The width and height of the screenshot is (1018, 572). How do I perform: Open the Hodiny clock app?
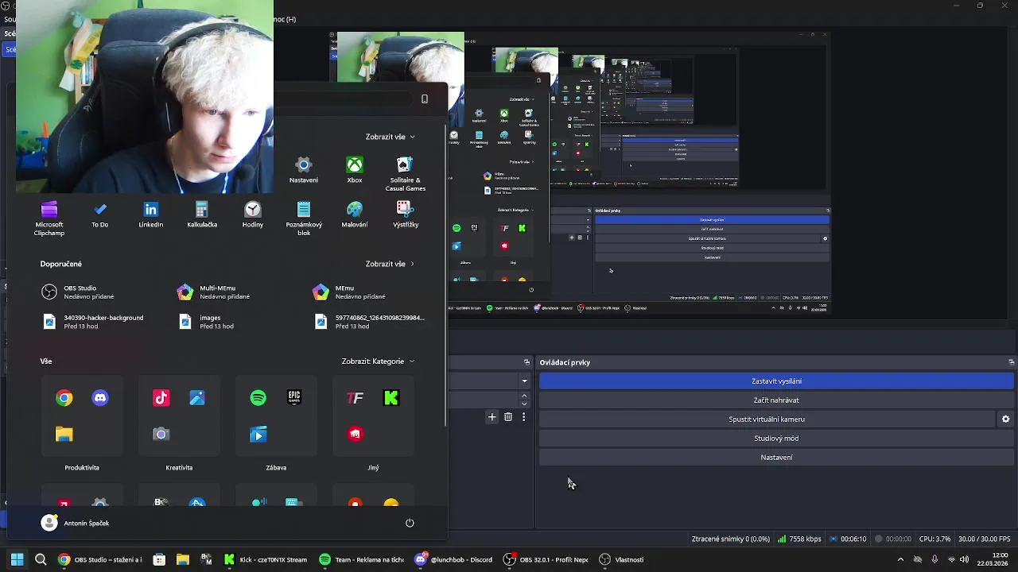[x=253, y=214]
